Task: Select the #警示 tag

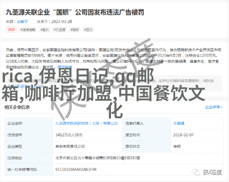Action: pyautogui.click(x=45, y=30)
